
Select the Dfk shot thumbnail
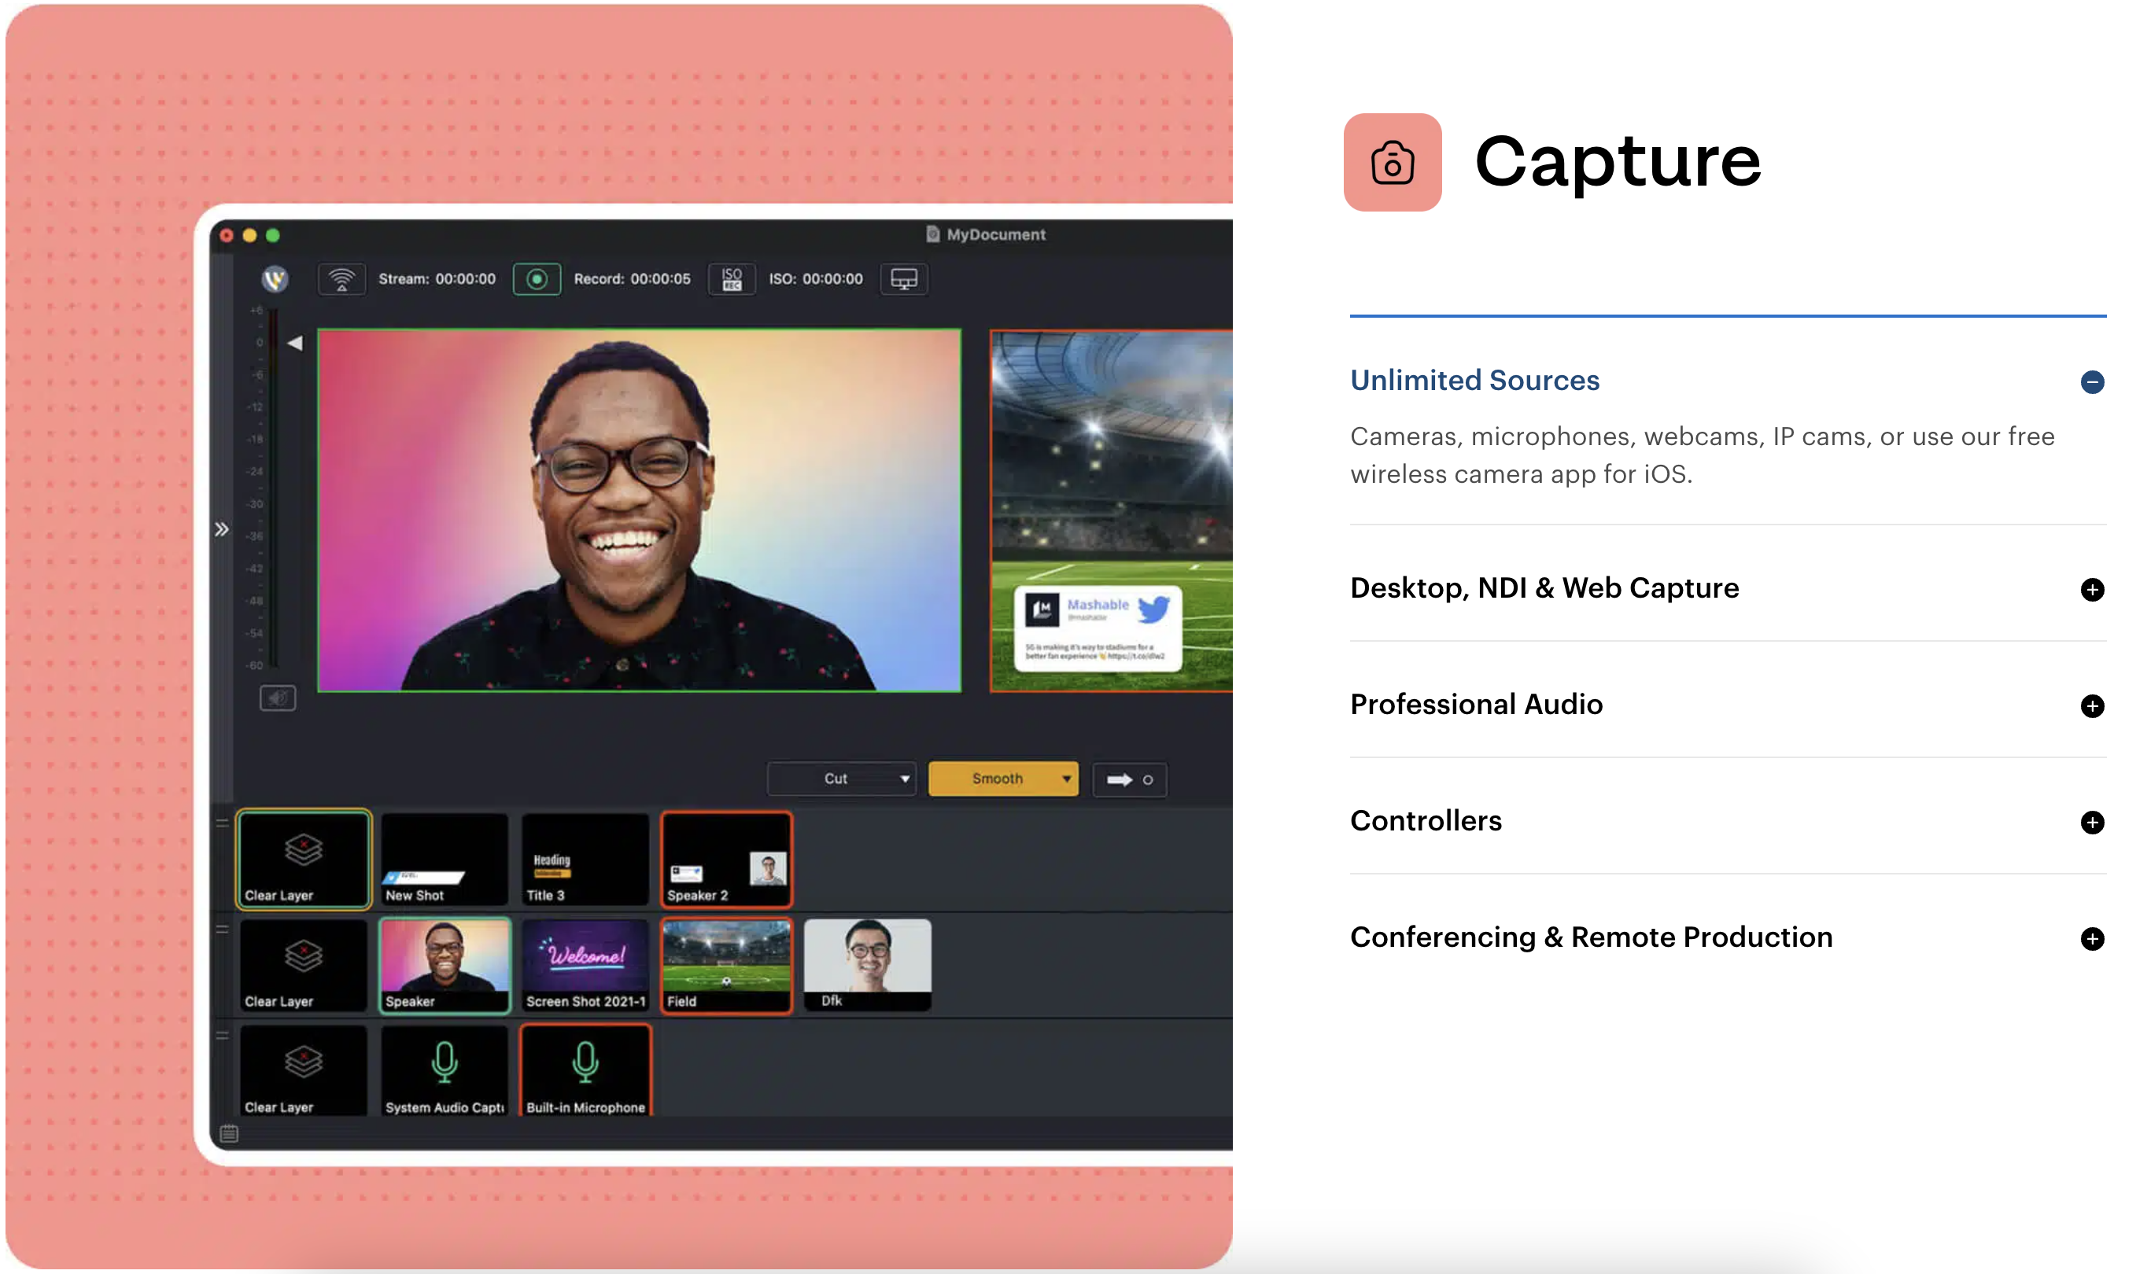[867, 964]
